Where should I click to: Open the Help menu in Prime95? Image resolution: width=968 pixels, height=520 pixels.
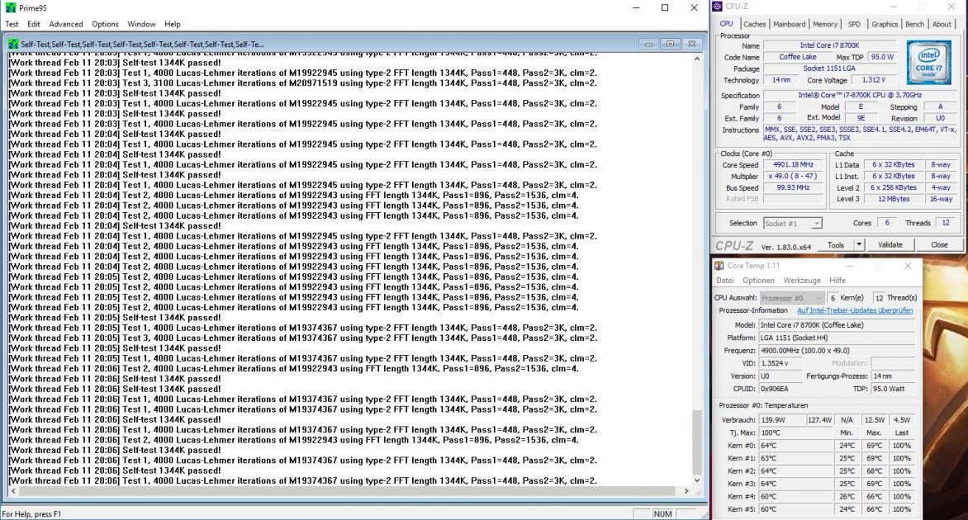[173, 24]
